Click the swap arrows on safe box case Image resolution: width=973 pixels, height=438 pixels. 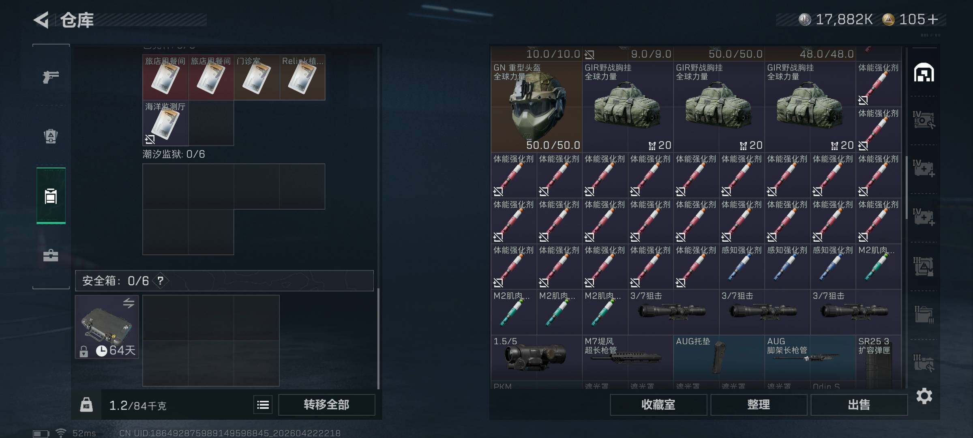tap(129, 303)
